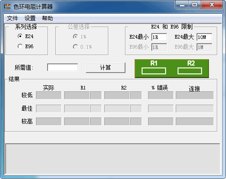The image size is (226, 179).
Task: Click the 较低 row % 错误 field
Action: pyautogui.click(x=161, y=95)
